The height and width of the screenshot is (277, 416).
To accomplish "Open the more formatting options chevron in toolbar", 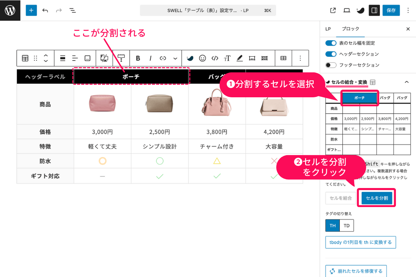I will click(x=175, y=58).
